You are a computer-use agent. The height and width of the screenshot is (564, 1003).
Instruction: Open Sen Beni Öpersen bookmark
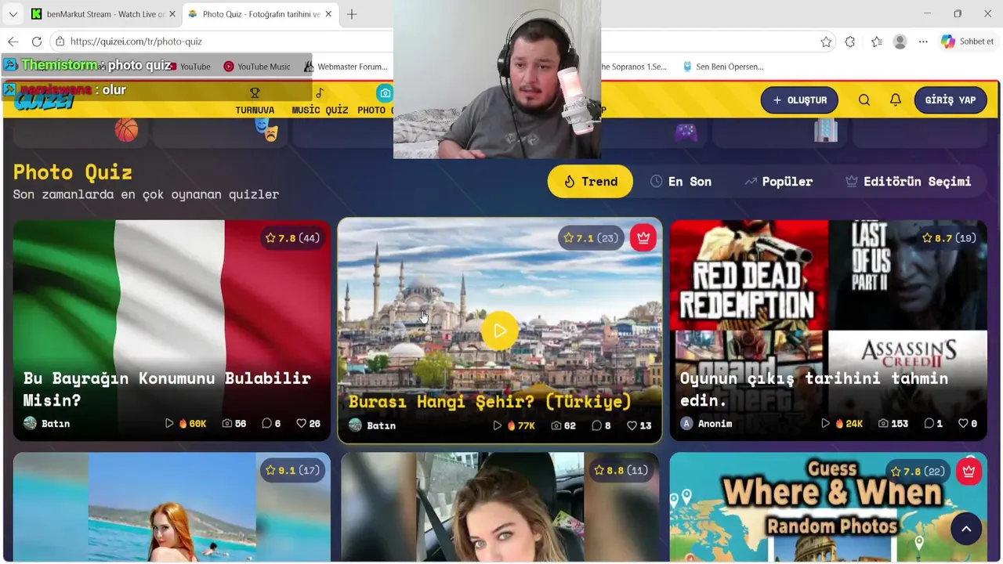722,67
